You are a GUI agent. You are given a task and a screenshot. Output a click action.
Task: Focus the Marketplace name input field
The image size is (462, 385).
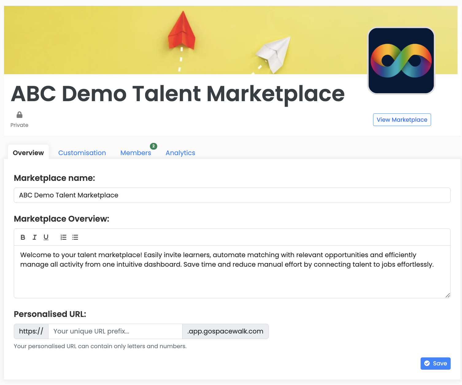232,195
